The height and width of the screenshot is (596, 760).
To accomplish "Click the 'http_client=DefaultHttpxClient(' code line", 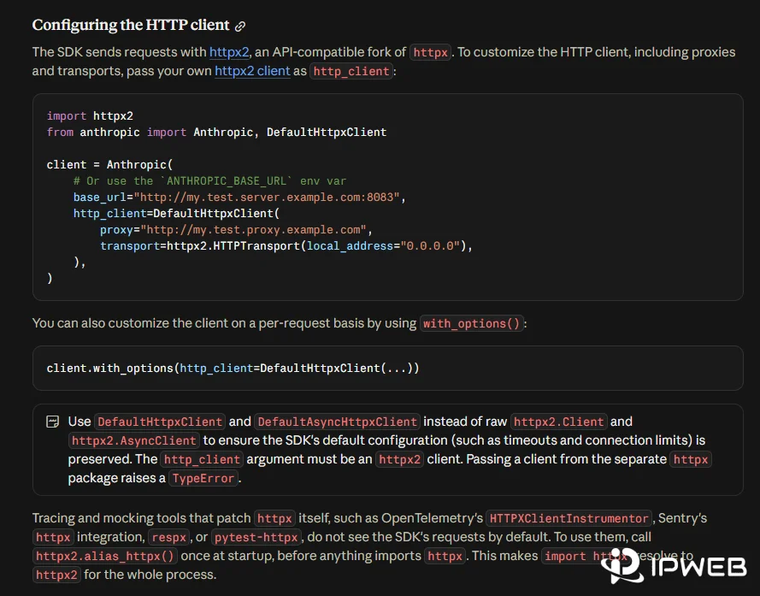I will 176,214.
